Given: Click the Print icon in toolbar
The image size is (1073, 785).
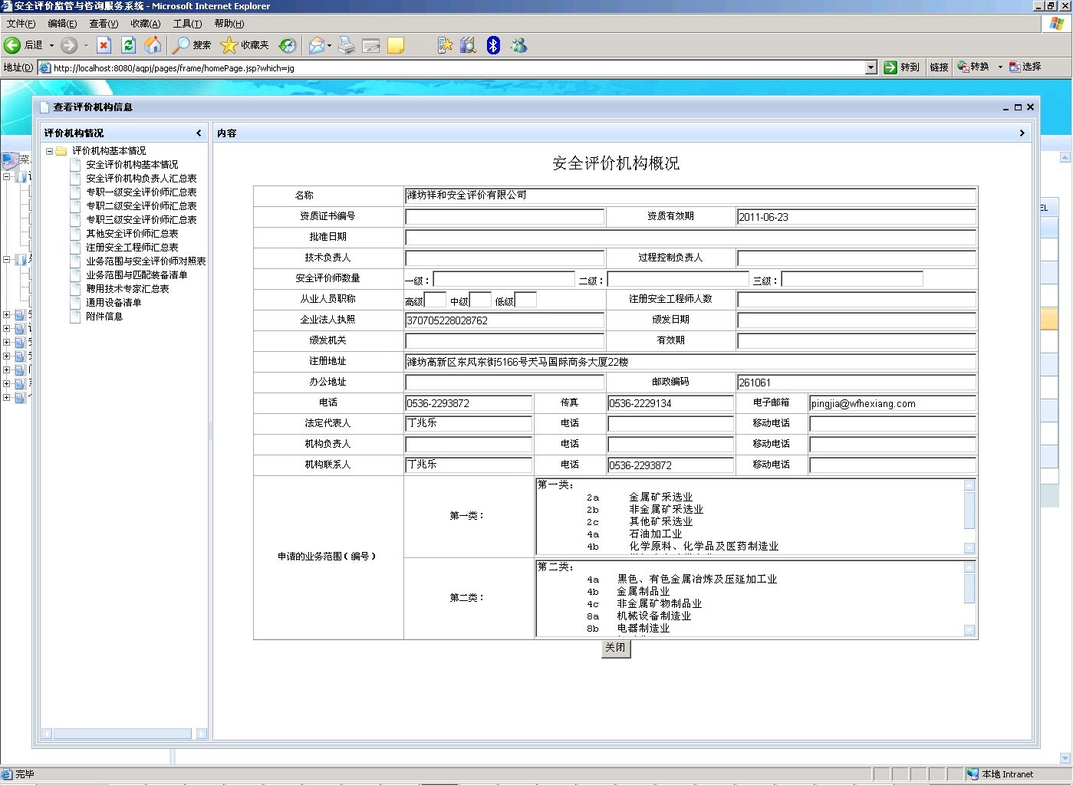Looking at the screenshot, I should pos(347,45).
